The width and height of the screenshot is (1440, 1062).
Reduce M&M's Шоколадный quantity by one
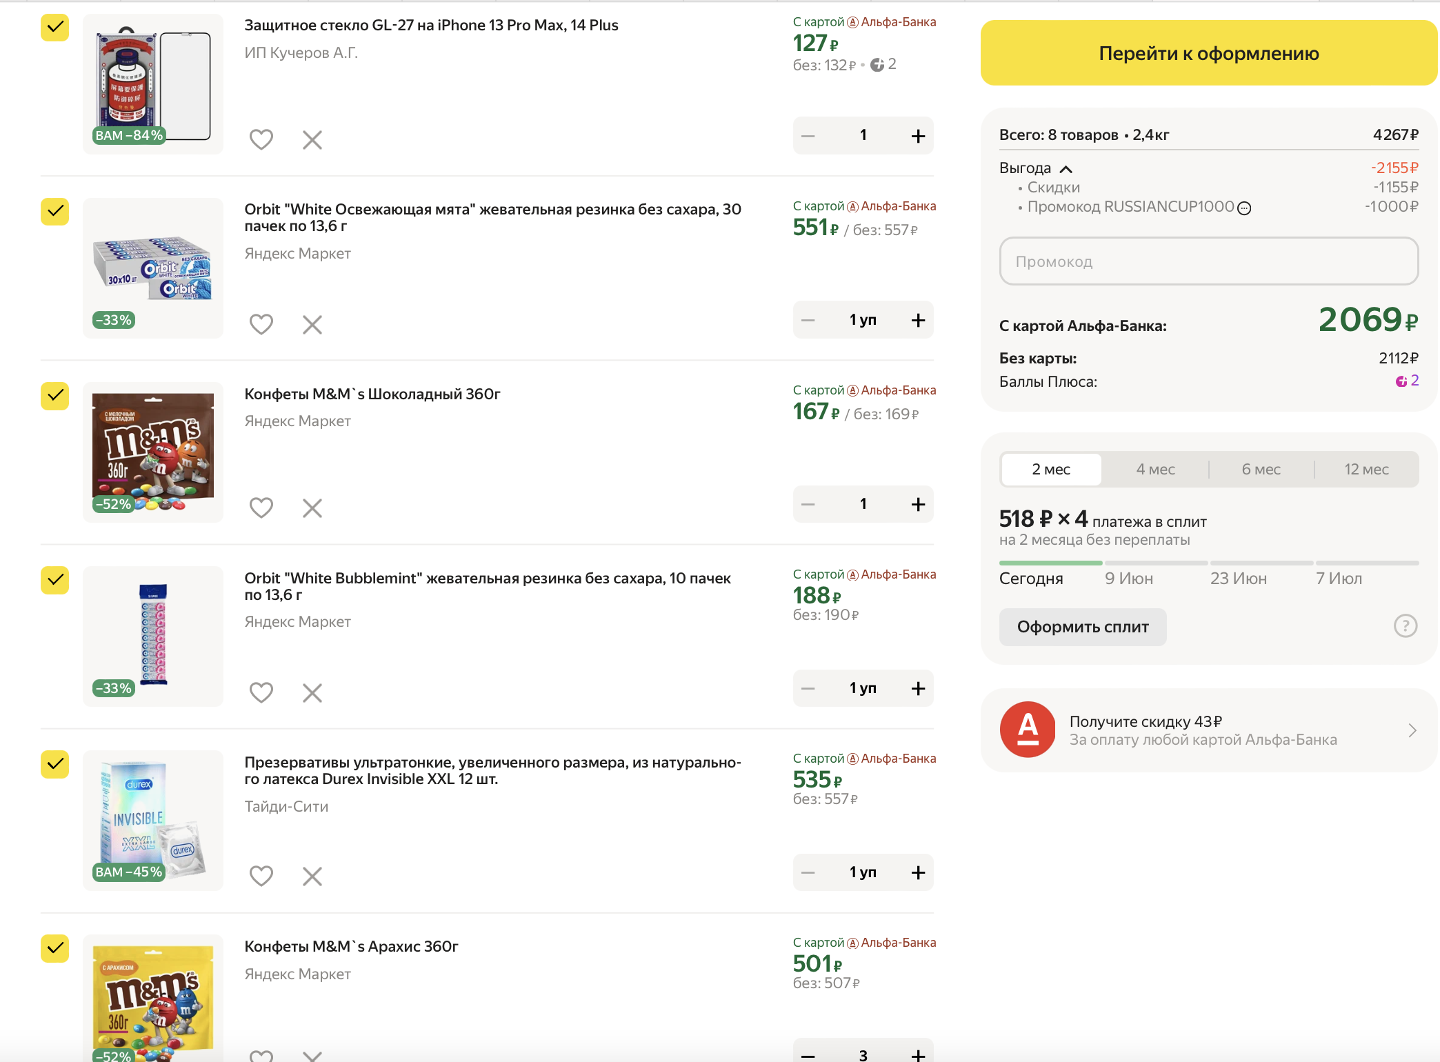click(x=808, y=504)
